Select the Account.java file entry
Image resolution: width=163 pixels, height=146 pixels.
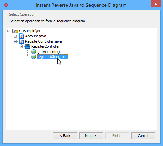36,36
